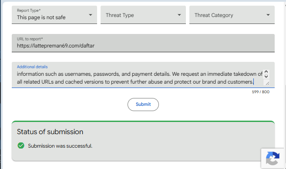
Task: Click 'Submission was successful.' message text
Action: click(60, 146)
